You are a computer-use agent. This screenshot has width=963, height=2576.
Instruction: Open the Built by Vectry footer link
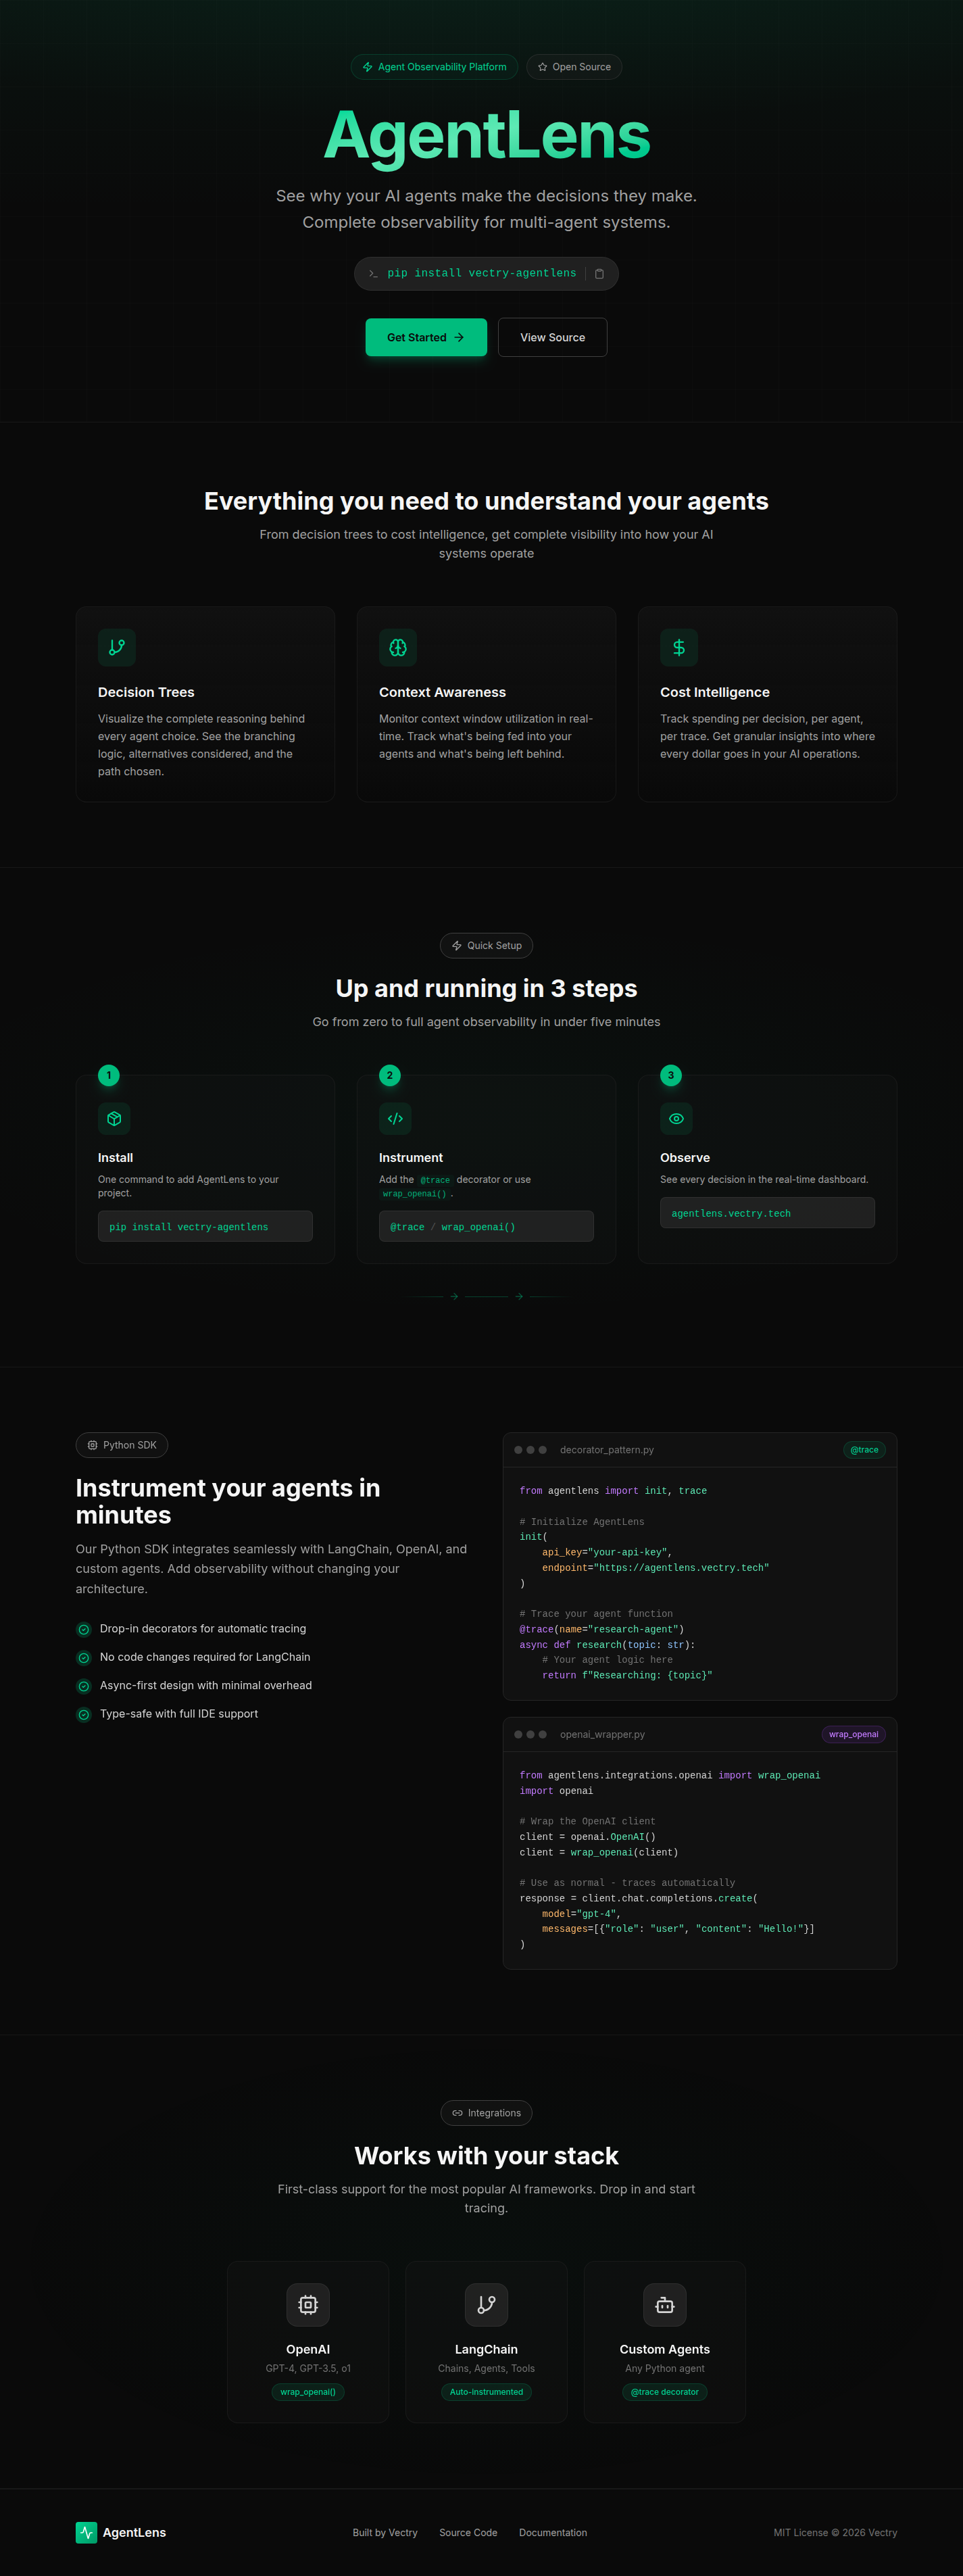click(385, 2533)
